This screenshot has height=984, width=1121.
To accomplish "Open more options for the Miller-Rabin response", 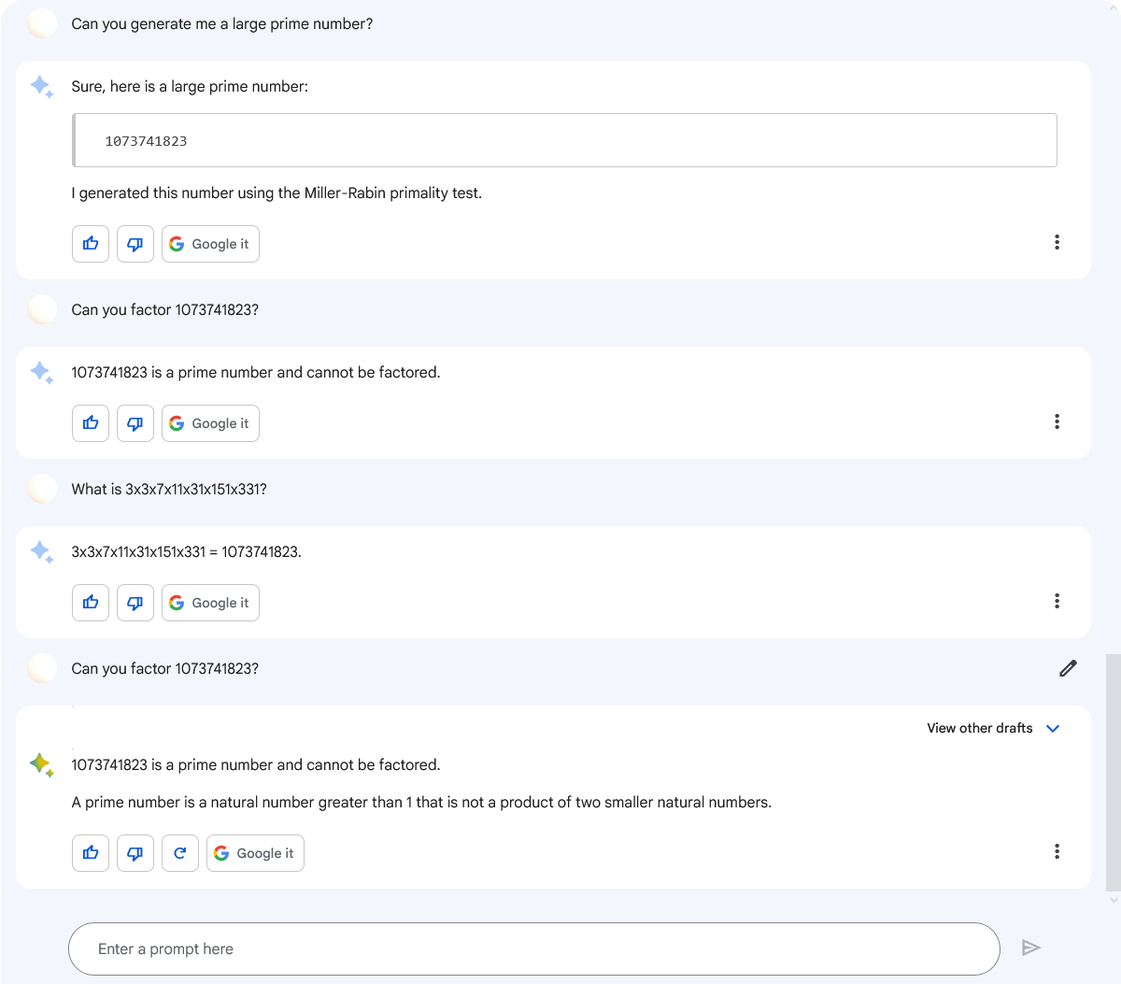I will [x=1057, y=242].
